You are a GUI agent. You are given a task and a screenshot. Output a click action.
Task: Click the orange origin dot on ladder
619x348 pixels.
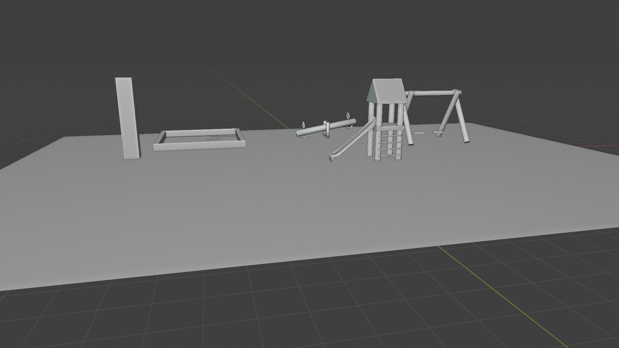pyautogui.click(x=389, y=155)
